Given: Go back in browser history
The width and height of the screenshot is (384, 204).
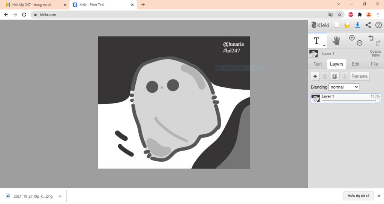Looking at the screenshot, I should click(6, 15).
